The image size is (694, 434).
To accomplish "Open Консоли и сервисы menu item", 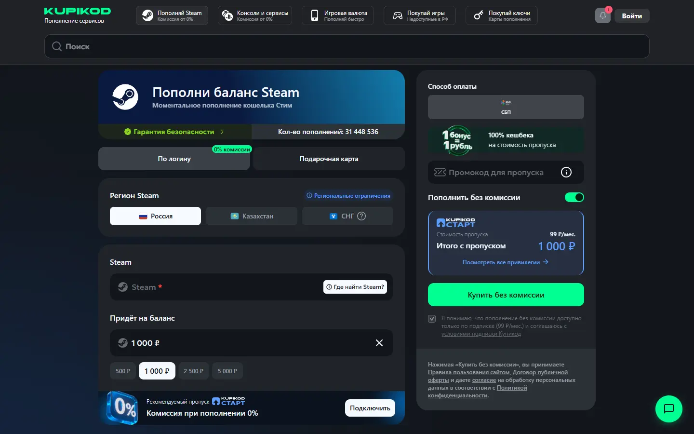I will pyautogui.click(x=255, y=15).
